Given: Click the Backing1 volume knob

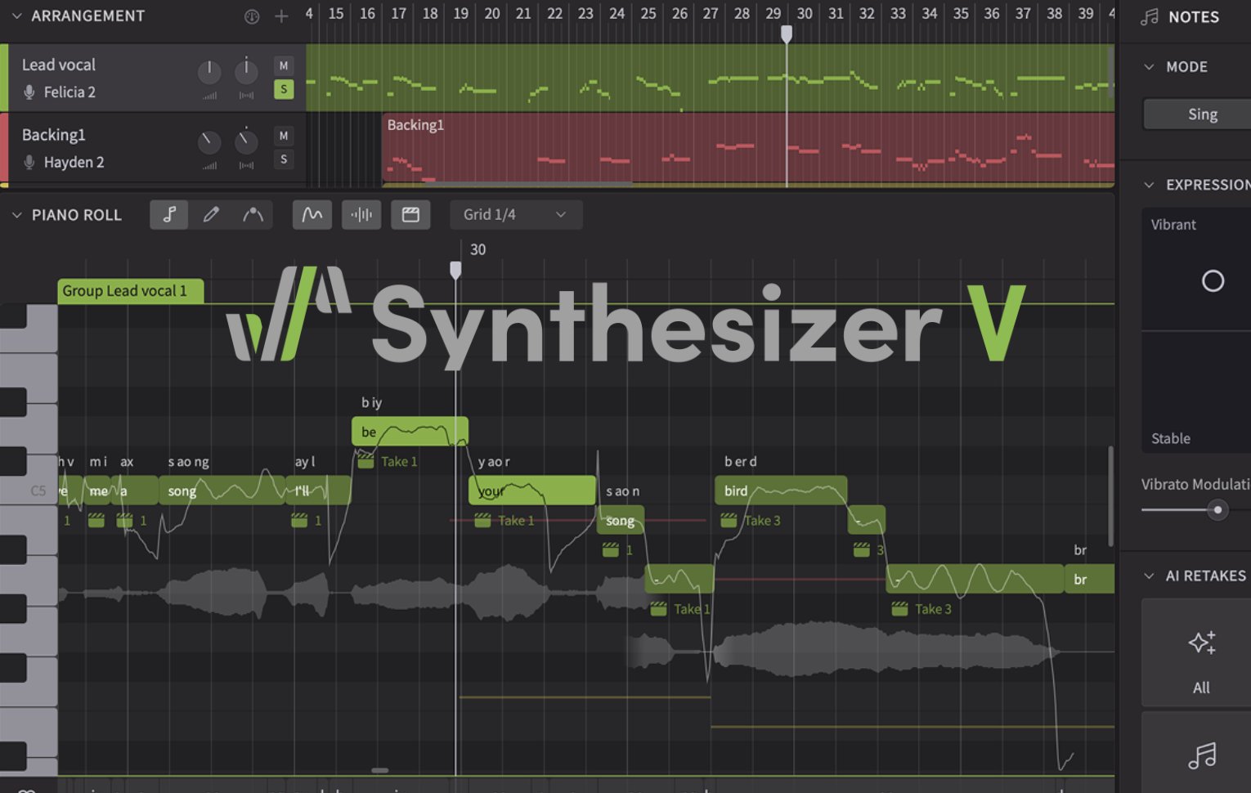Looking at the screenshot, I should [209, 142].
